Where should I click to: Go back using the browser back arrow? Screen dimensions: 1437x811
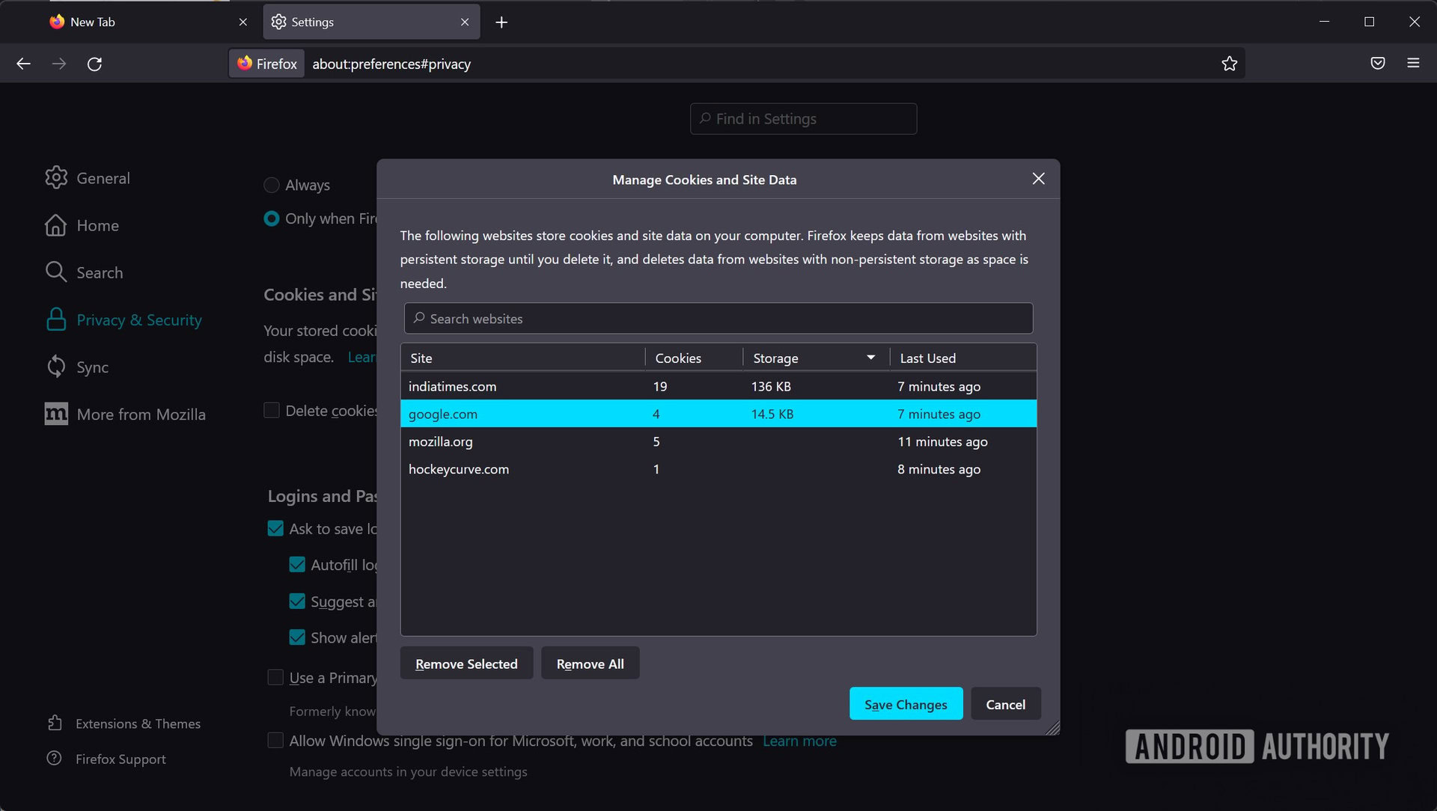tap(23, 64)
